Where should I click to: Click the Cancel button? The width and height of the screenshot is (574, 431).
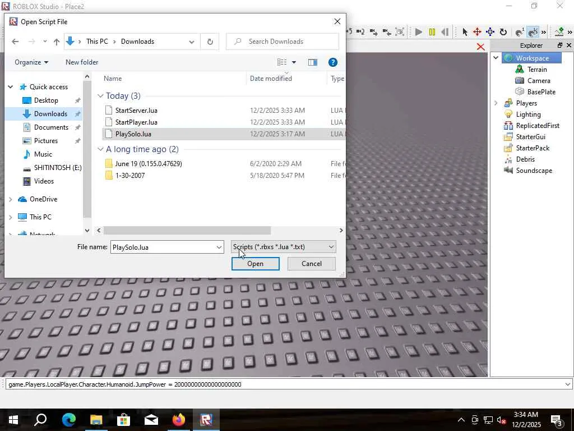[312, 264]
